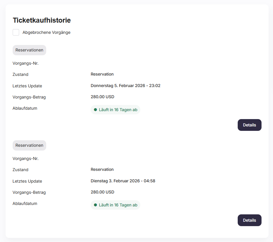Click Zustand value "Reservation" in Dienstag entry
The width and height of the screenshot is (273, 242).
(102, 169)
